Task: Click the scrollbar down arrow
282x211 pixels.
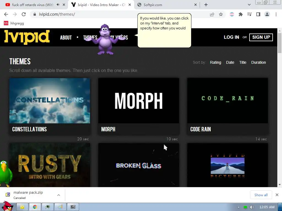Action: pos(280,185)
